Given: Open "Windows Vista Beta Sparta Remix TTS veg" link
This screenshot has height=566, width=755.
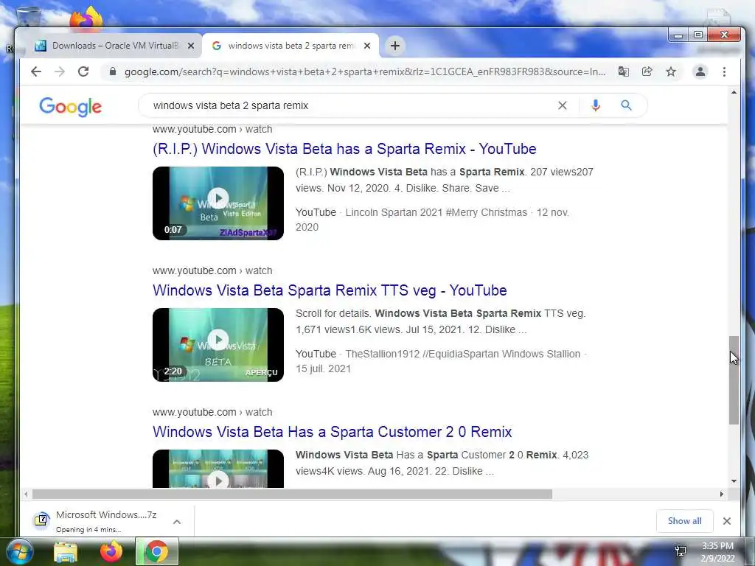Looking at the screenshot, I should coord(330,290).
